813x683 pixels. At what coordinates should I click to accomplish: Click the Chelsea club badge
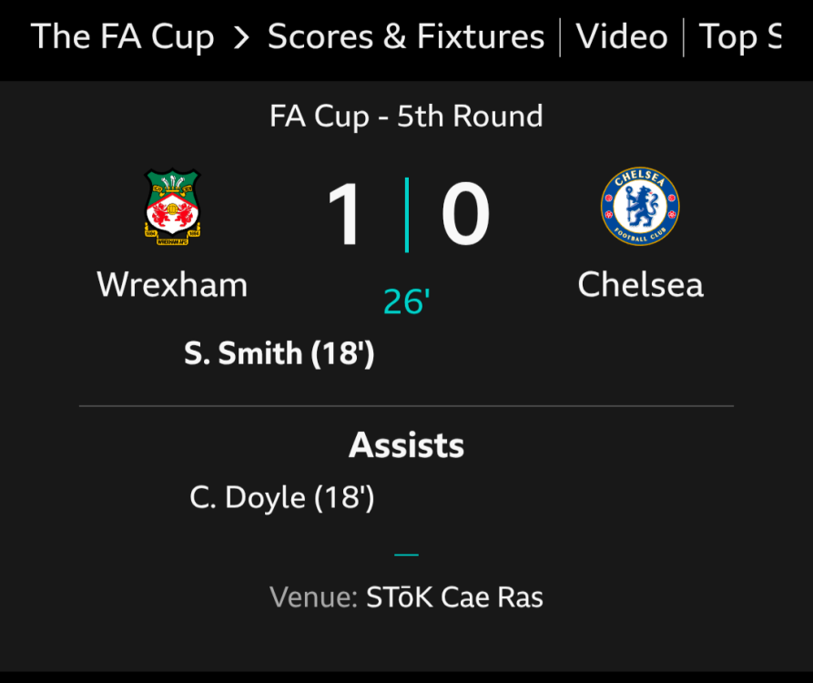(x=640, y=207)
